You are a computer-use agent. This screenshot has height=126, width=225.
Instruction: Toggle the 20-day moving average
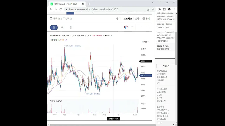(x=60, y=40)
